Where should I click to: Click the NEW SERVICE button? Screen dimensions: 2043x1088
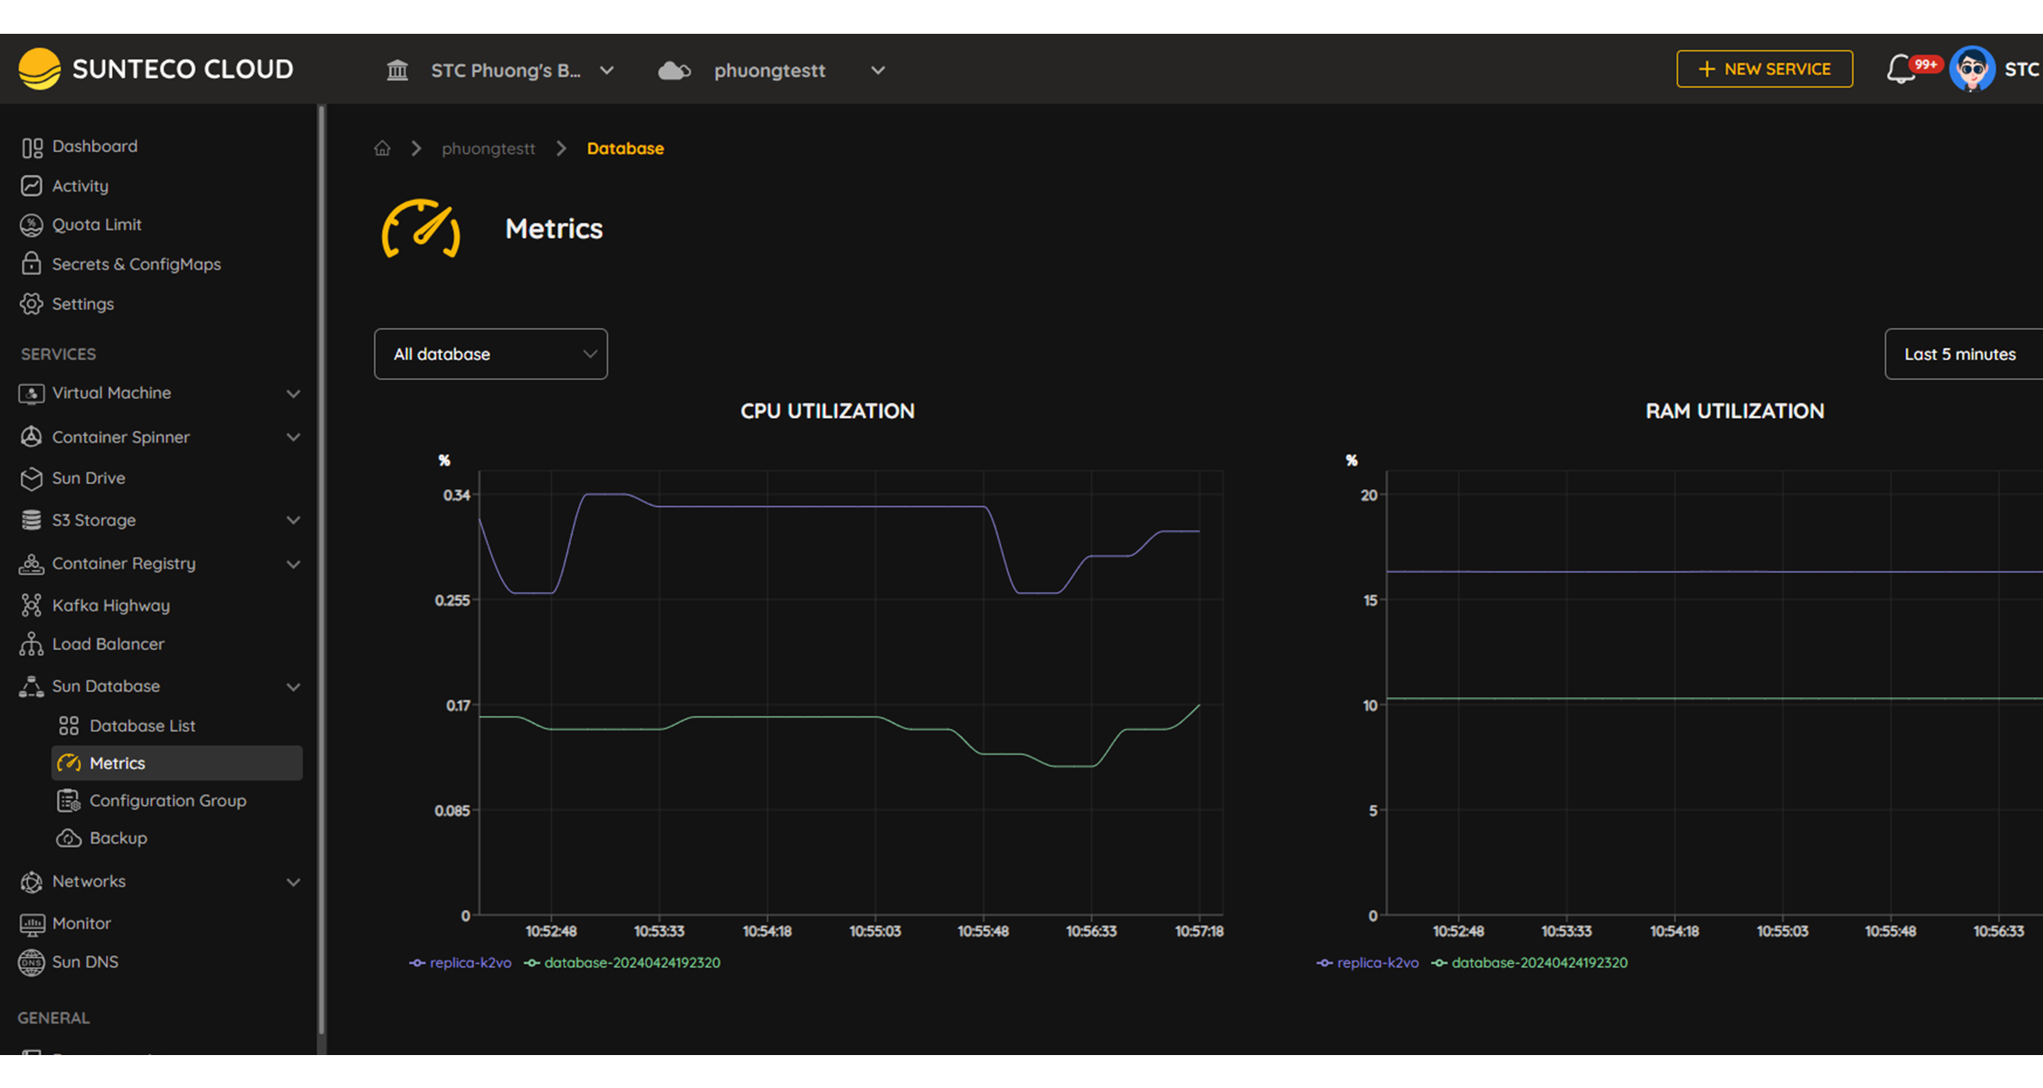[1764, 69]
